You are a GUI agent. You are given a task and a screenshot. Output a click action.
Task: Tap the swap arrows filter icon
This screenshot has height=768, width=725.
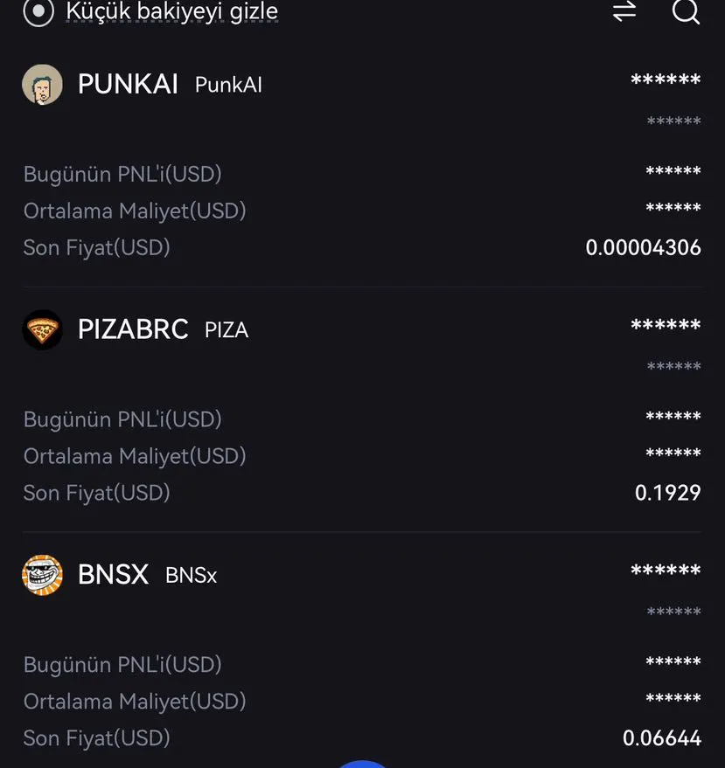click(x=624, y=11)
